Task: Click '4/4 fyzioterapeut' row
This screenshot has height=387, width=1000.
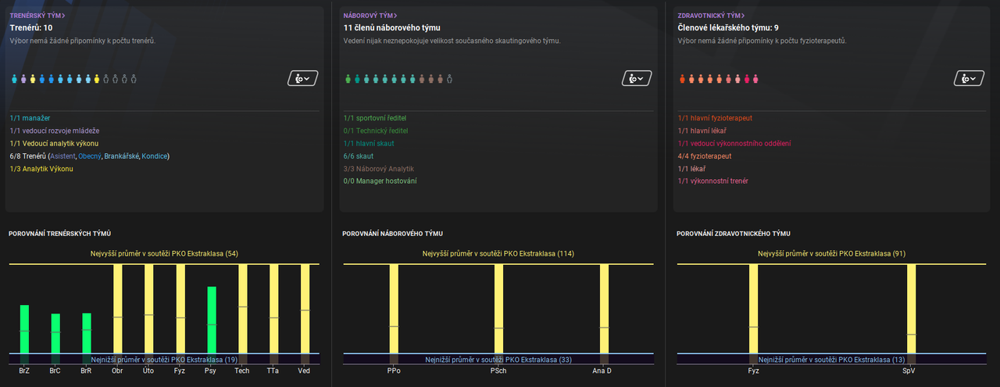Action: point(705,156)
